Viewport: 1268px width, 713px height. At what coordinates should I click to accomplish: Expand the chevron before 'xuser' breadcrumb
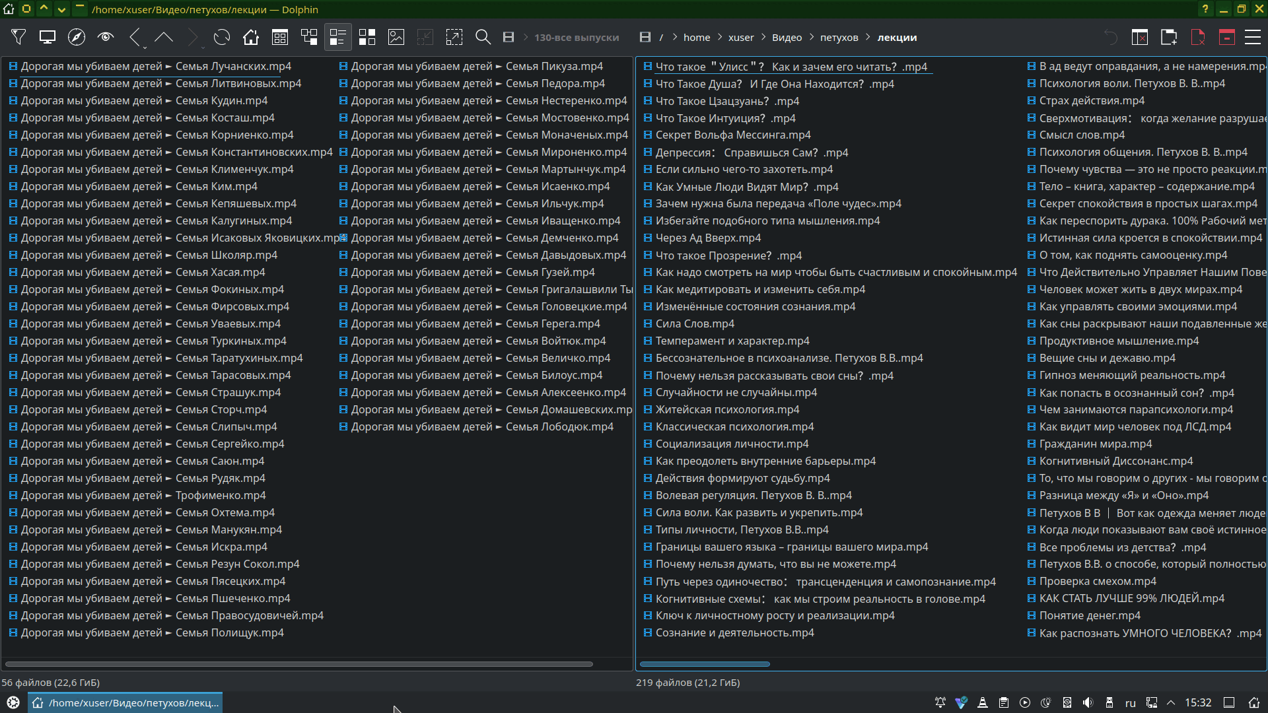[720, 38]
